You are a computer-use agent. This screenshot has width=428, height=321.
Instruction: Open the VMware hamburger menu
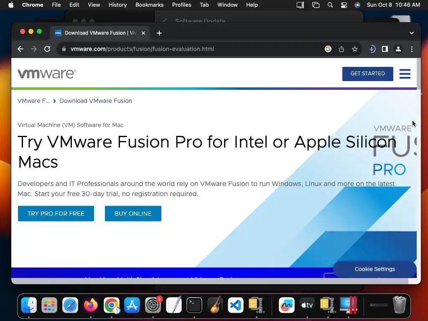coord(405,74)
